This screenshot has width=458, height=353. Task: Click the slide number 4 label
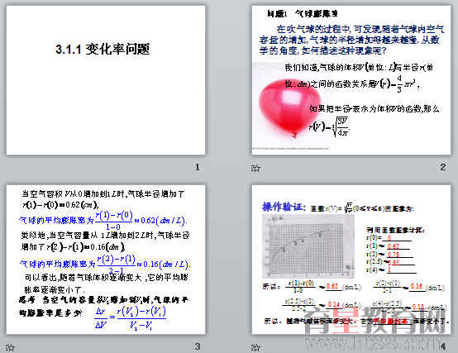443,346
